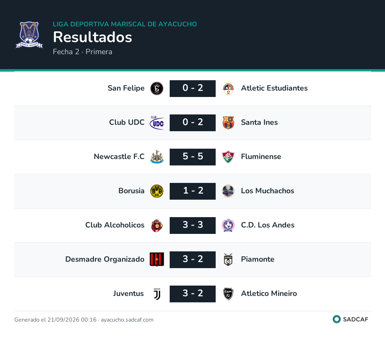385x338 pixels.
Task: Click the Los Muchachos eagle logo
Action: click(229, 191)
